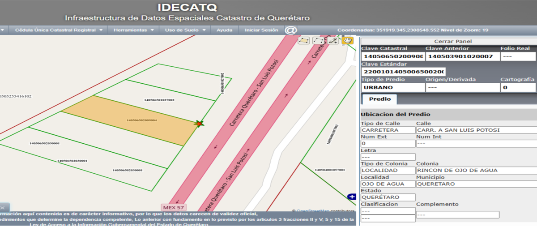537x227 pixels.
Task: Click the red star parcel marker
Action: (199, 124)
